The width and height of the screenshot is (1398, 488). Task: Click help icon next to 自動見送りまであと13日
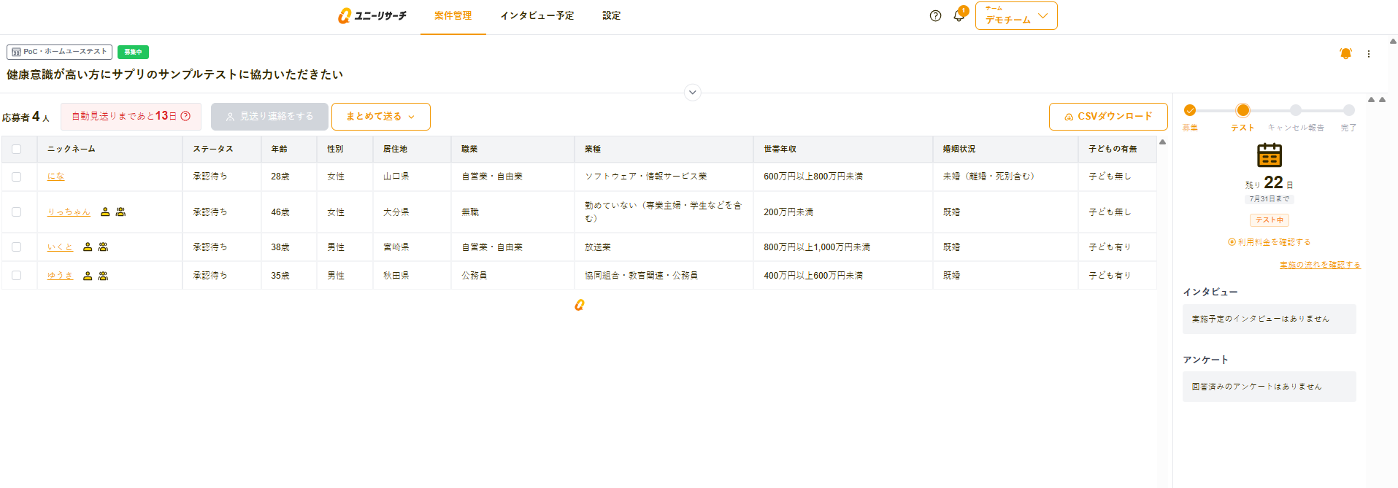tap(185, 116)
